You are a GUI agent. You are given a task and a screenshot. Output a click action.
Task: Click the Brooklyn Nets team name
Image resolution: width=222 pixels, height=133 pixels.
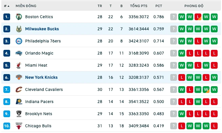pos(39,114)
